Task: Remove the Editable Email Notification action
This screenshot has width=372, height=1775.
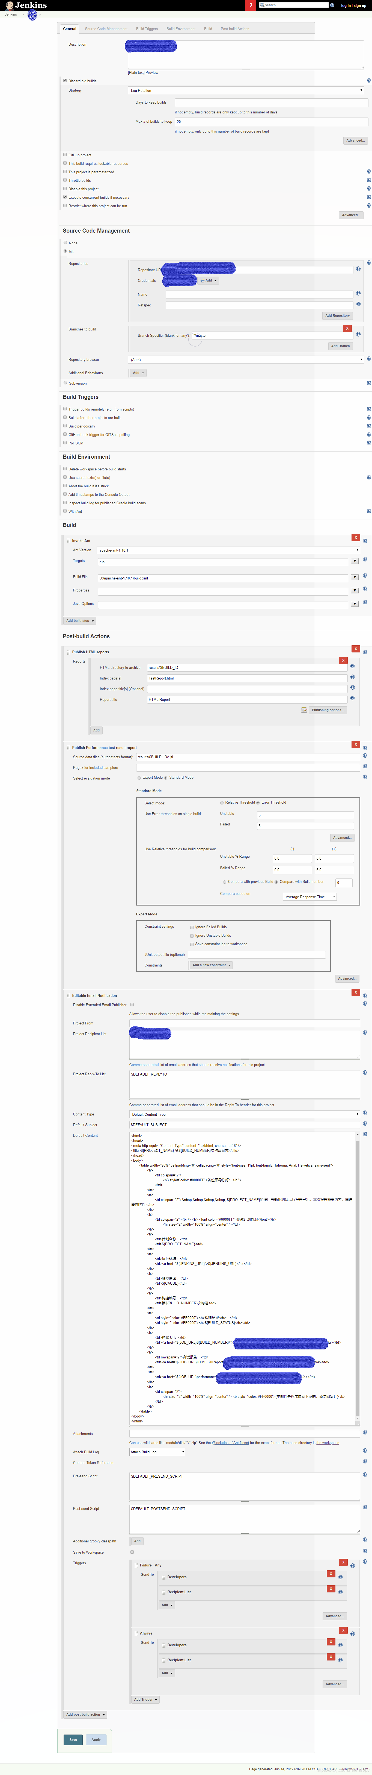Action: click(x=356, y=992)
